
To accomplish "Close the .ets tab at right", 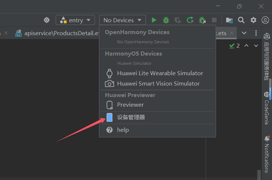I will [x=232, y=33].
